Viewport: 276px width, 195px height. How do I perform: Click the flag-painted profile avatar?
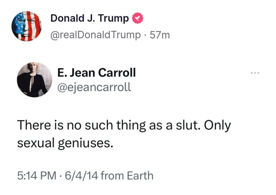click(26, 26)
